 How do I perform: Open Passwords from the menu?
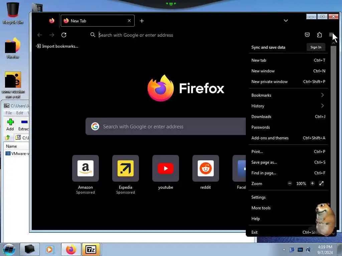[288, 127]
